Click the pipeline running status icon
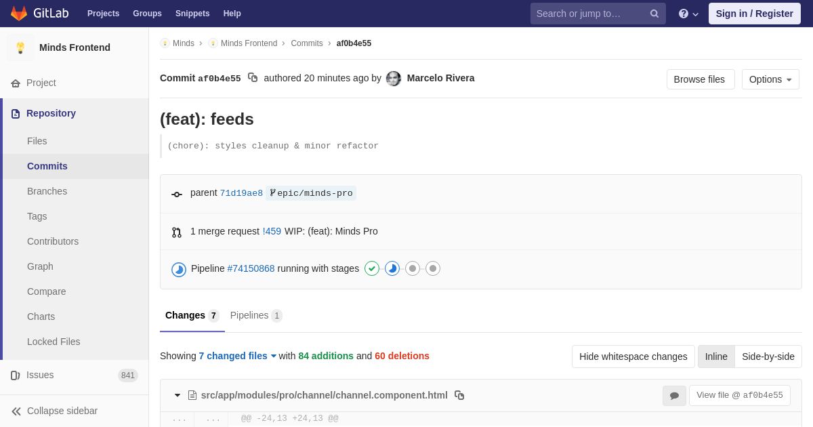This screenshot has width=813, height=427. coord(179,270)
